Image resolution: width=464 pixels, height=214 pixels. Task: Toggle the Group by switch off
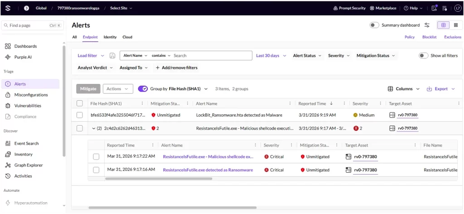pyautogui.click(x=143, y=89)
